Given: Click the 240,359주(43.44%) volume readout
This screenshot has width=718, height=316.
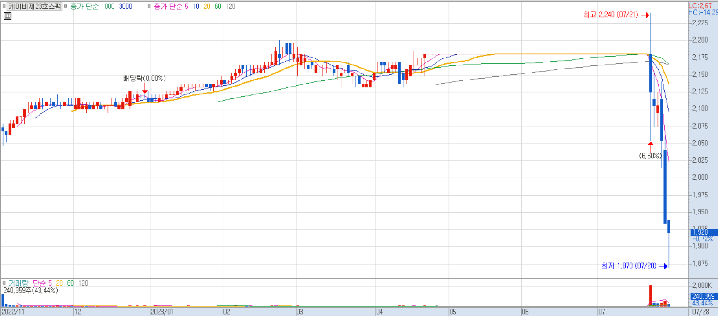Looking at the screenshot, I should coord(30,291).
